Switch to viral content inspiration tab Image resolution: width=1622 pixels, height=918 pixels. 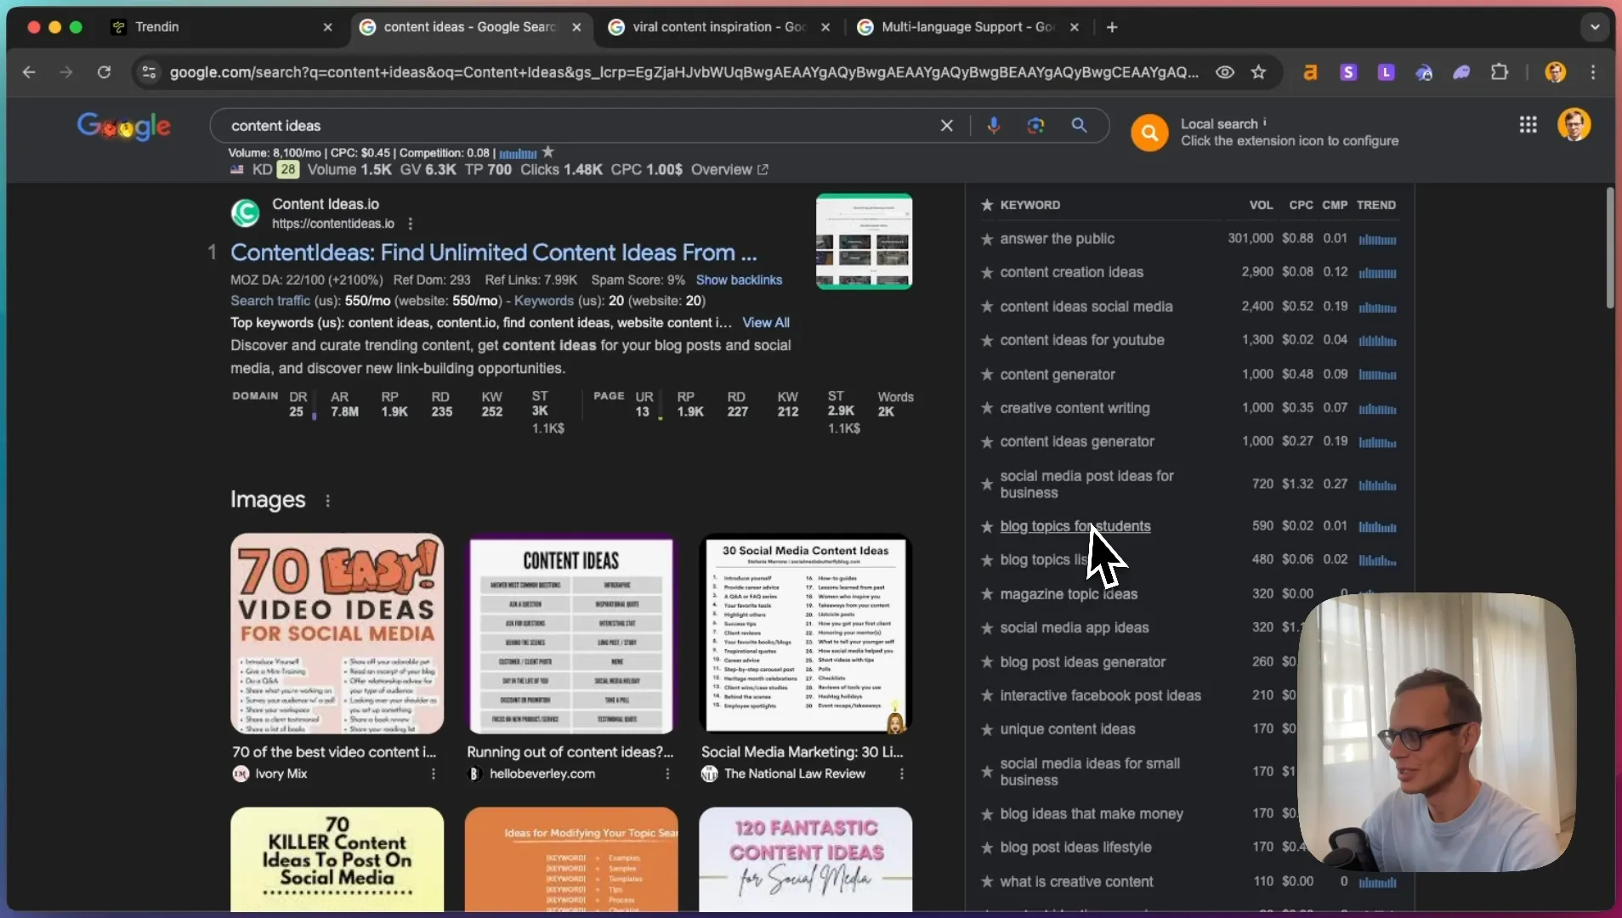pyautogui.click(x=719, y=27)
